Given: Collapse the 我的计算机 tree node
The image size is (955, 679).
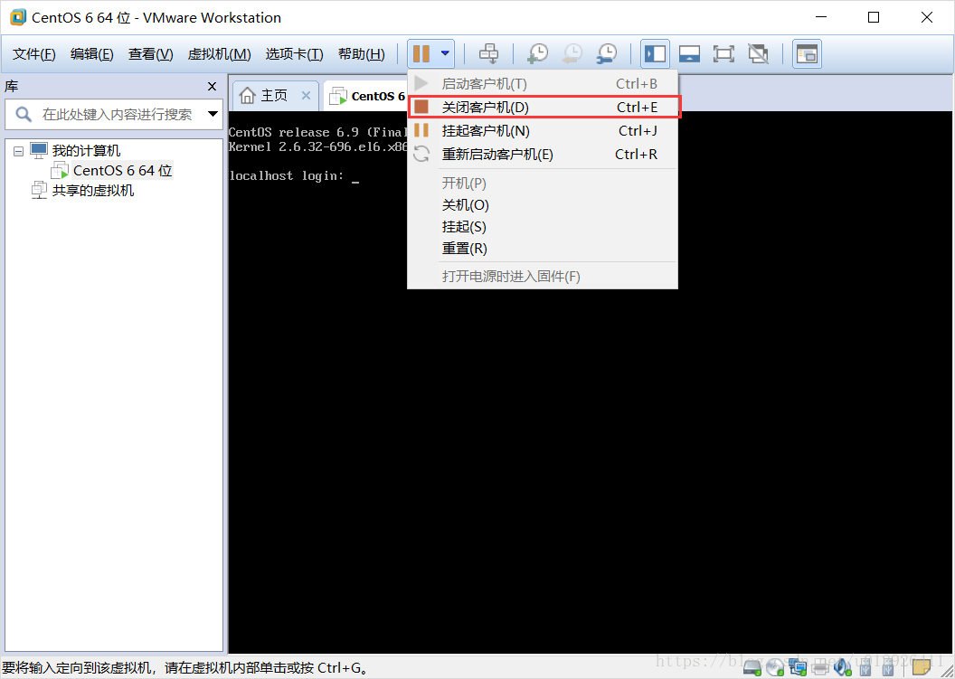Looking at the screenshot, I should pos(19,151).
